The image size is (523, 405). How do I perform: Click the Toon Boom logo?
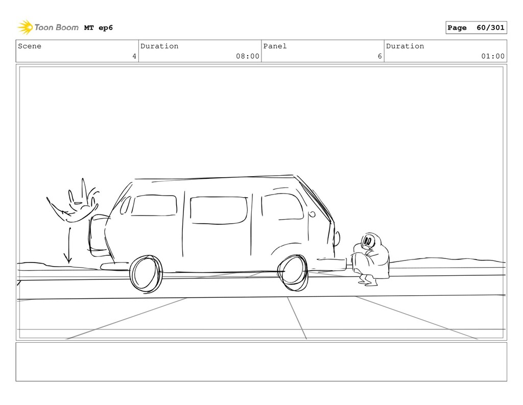click(x=48, y=28)
